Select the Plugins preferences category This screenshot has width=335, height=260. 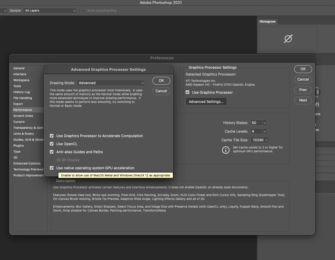(18, 146)
